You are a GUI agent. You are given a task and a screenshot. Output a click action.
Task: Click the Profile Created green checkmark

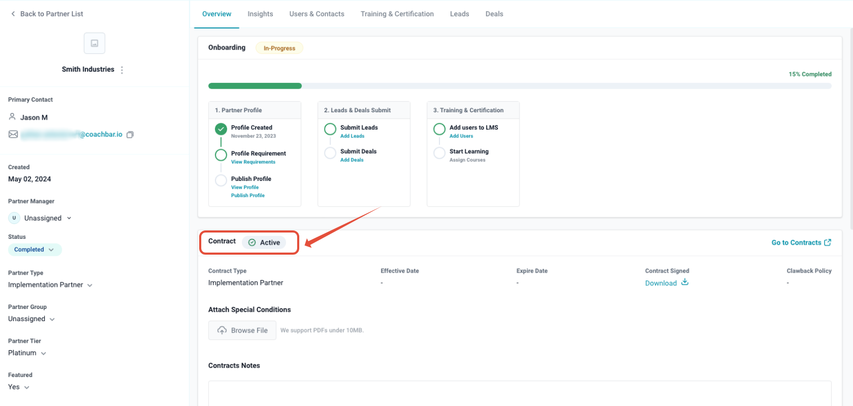[x=221, y=129]
